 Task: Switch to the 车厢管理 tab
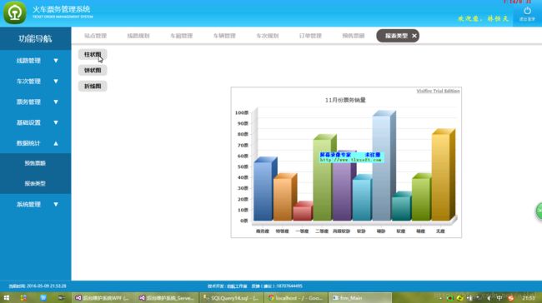coord(181,36)
